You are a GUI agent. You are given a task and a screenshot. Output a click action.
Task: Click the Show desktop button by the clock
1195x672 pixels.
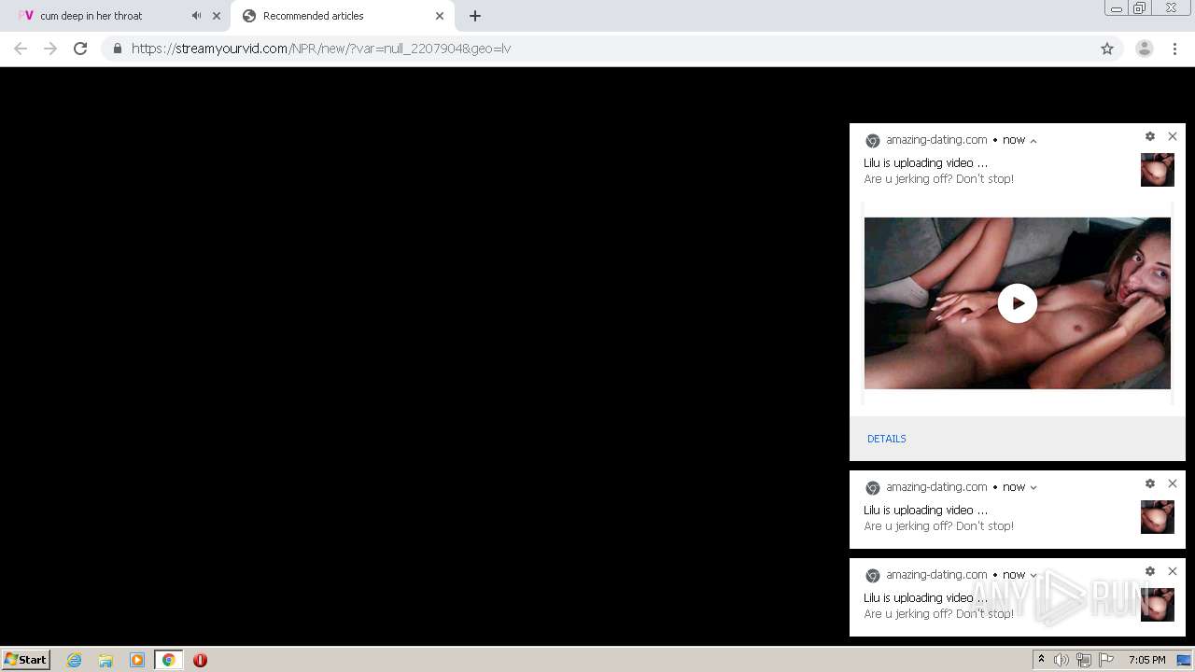1184,660
